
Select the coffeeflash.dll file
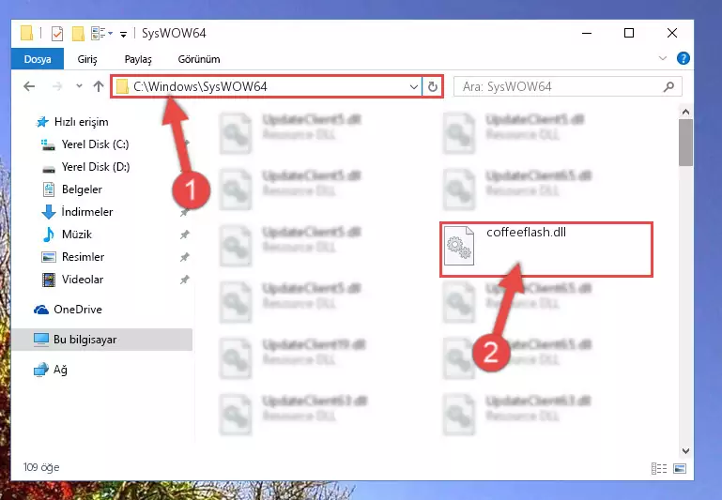point(546,250)
